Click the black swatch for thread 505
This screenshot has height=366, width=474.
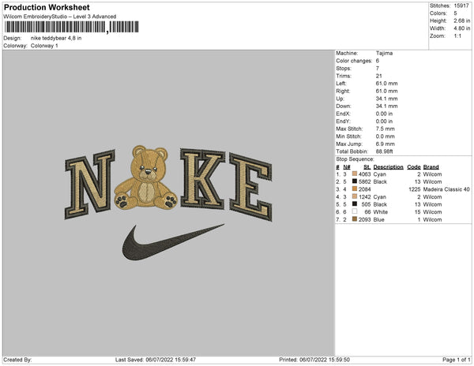355,204
